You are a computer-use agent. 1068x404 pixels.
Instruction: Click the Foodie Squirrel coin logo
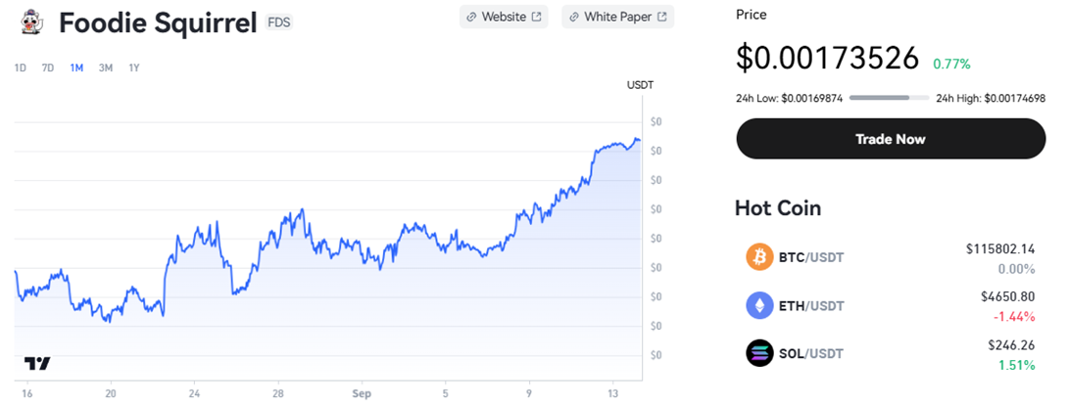29,23
